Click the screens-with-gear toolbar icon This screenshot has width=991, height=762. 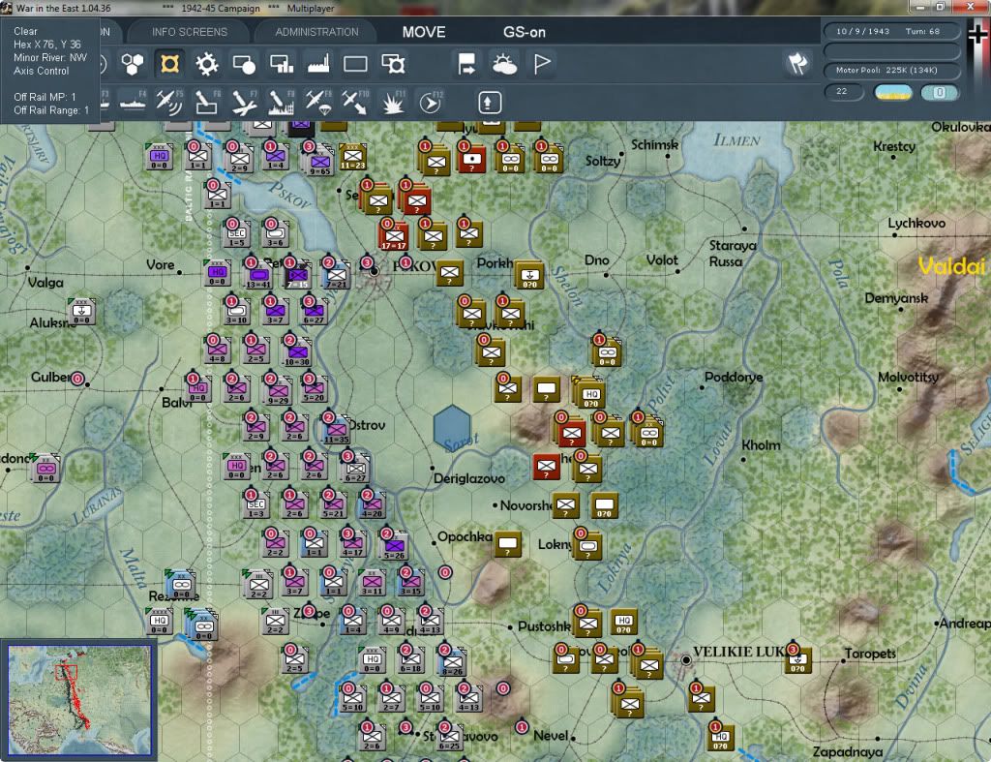tap(393, 64)
